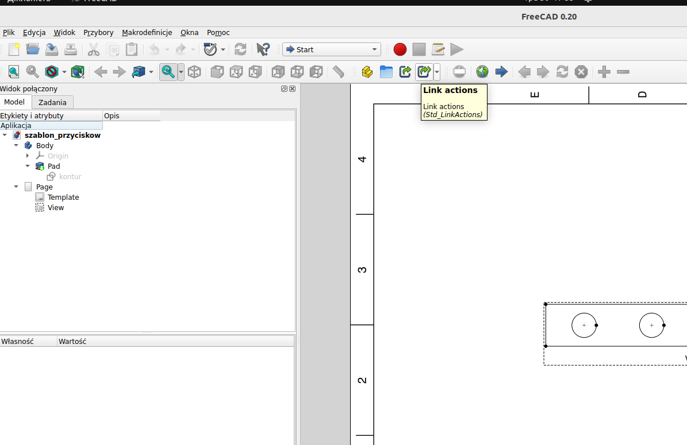The width and height of the screenshot is (687, 445).
Task: Select the kontur sketch in the tree
Action: pos(69,176)
